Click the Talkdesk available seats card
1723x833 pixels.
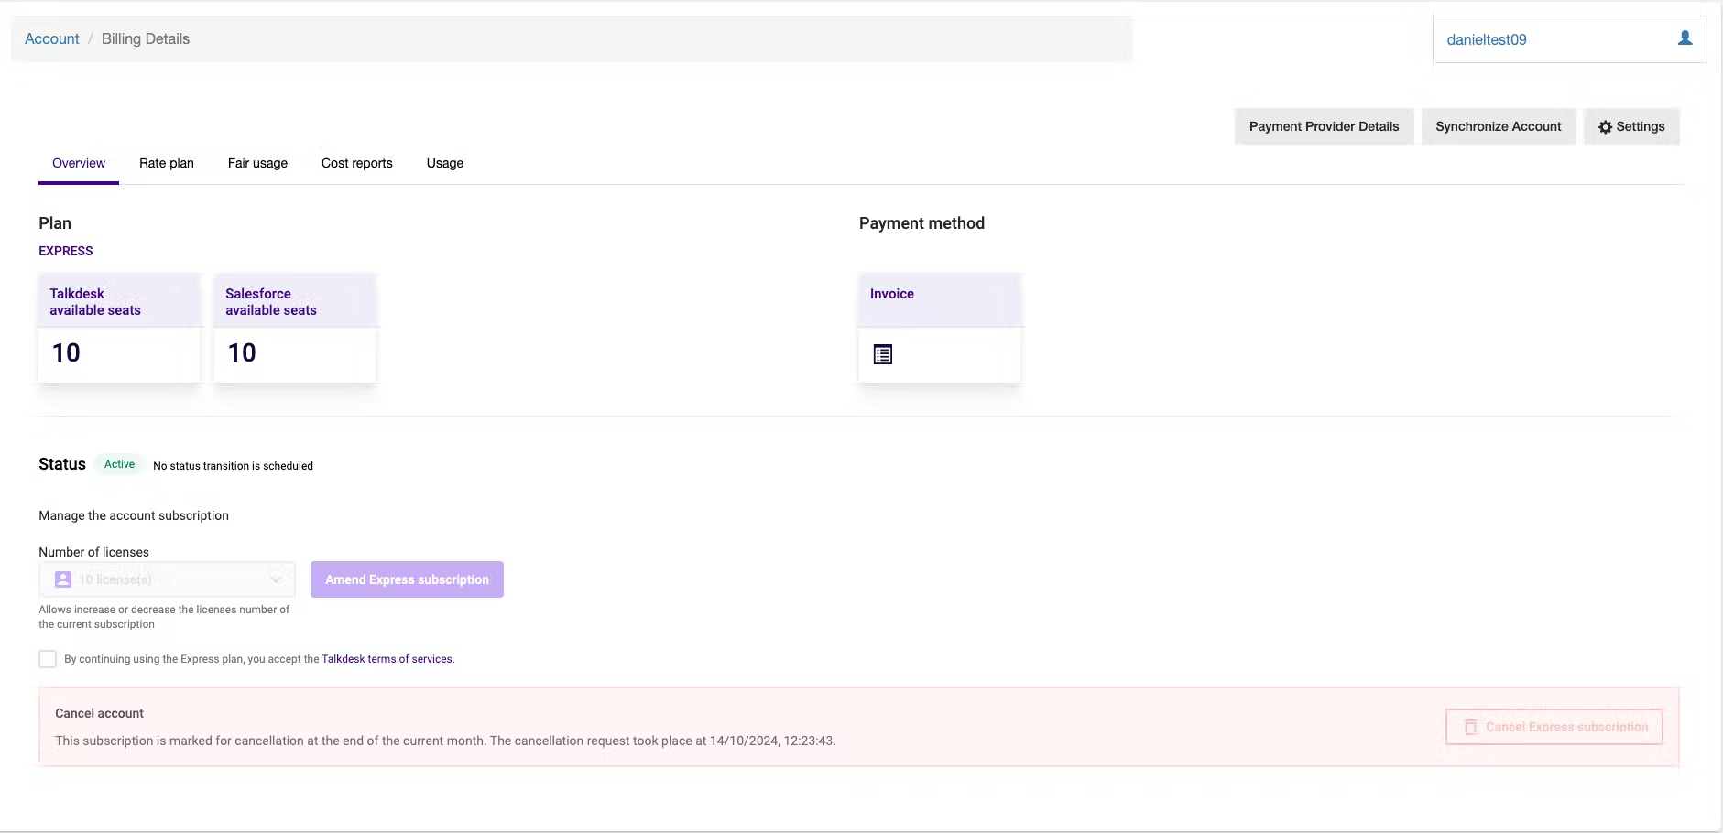coord(119,328)
